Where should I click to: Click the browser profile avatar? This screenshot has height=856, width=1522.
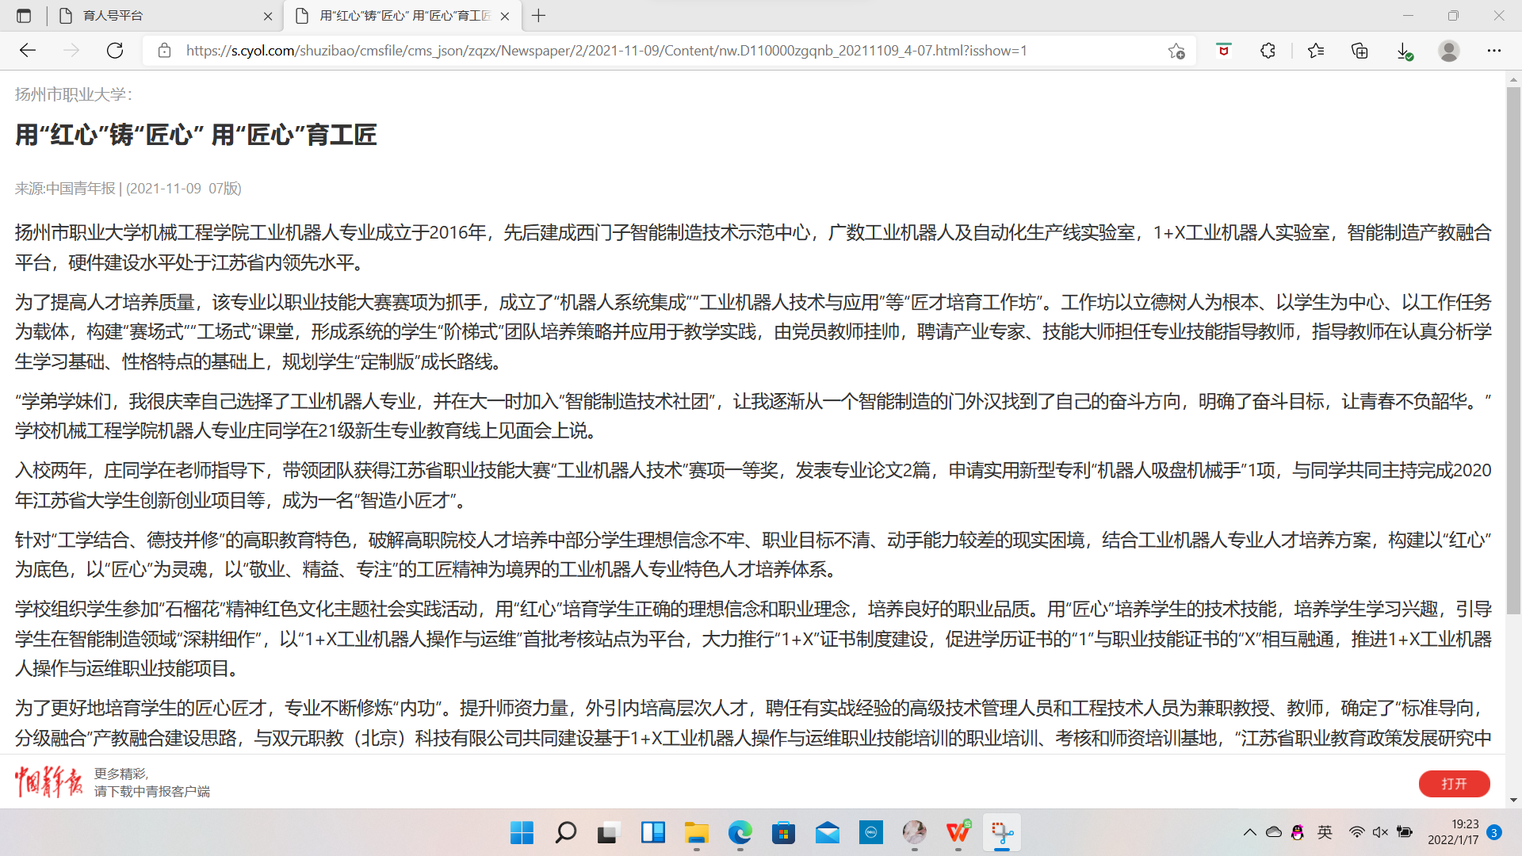1449,51
